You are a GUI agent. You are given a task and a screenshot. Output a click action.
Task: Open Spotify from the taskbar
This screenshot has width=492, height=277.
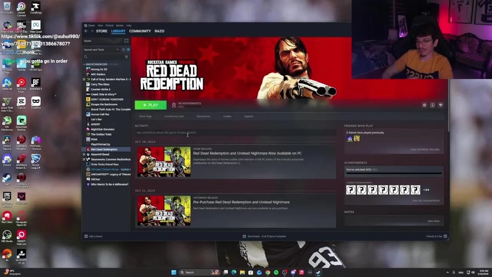click(276, 272)
